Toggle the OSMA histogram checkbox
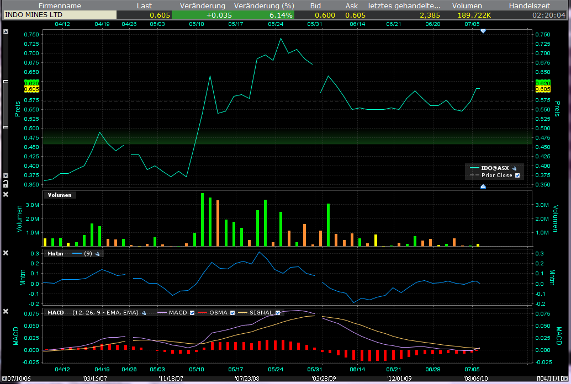The width and height of the screenshot is (571, 384). point(232,313)
